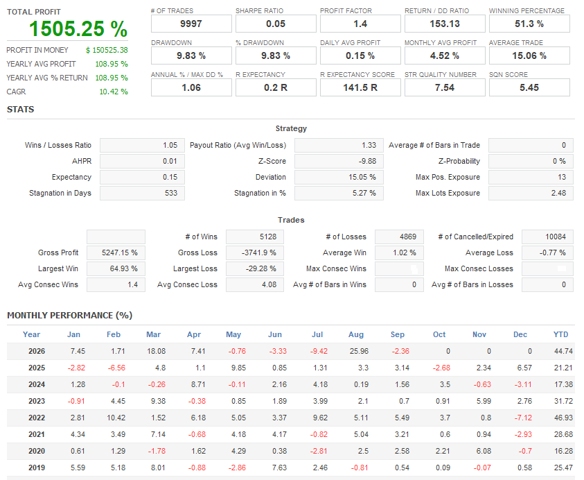Viewport: 584px width, 480px height.
Task: Click the STATS section heading
Action: click(21, 110)
